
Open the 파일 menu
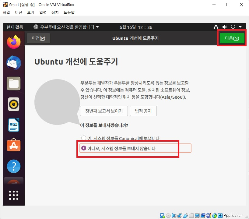pyautogui.click(x=6, y=12)
